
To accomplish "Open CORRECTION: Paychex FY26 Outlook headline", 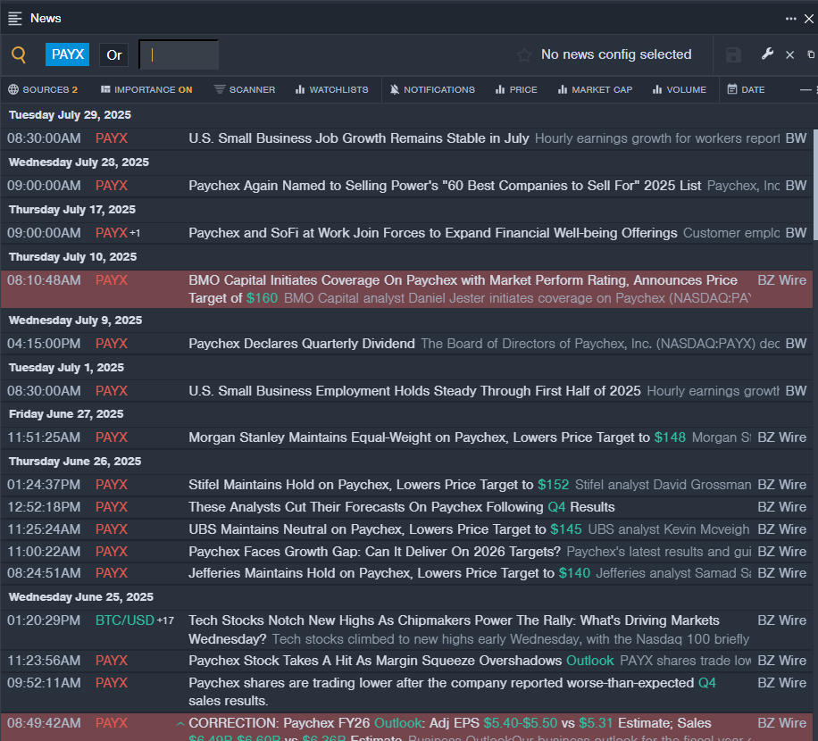I will point(450,730).
